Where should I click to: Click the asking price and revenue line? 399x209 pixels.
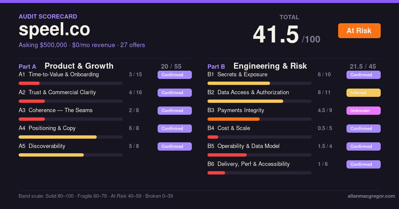tap(82, 45)
